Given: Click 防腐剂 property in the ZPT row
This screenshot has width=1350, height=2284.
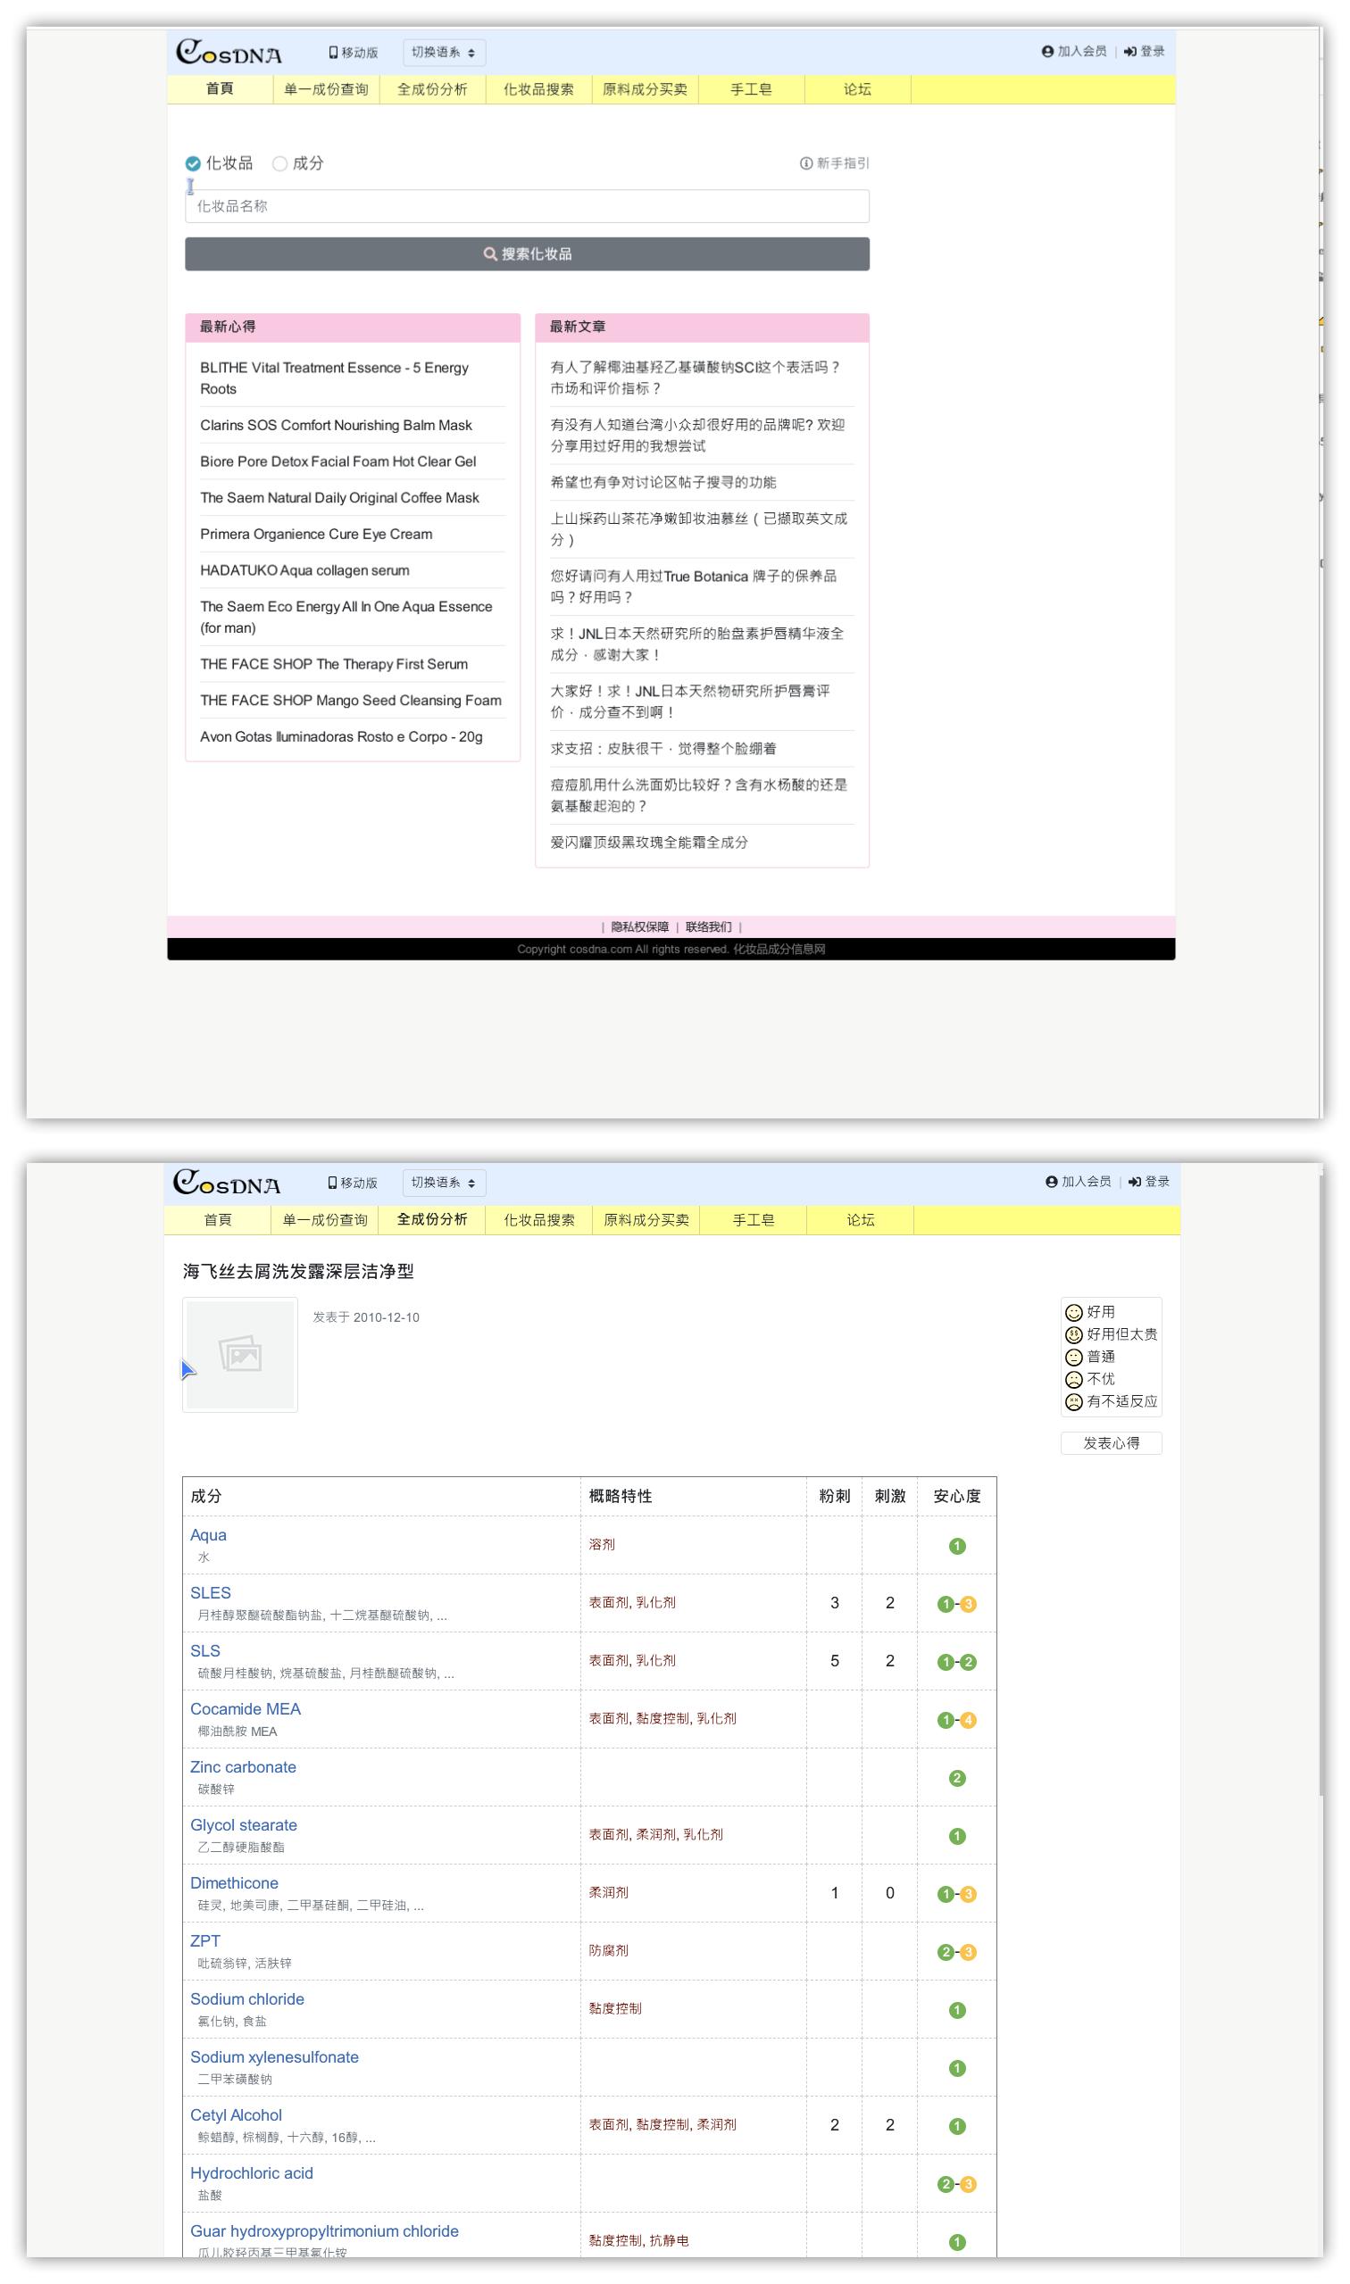Looking at the screenshot, I should [609, 1951].
